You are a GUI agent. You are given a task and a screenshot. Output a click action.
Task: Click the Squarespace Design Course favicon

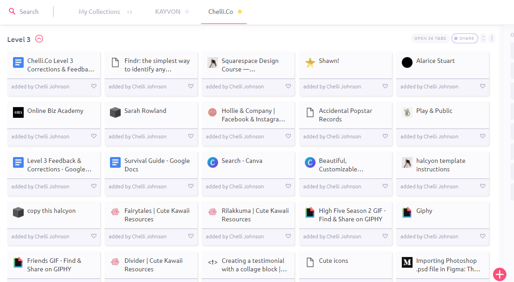tap(213, 62)
